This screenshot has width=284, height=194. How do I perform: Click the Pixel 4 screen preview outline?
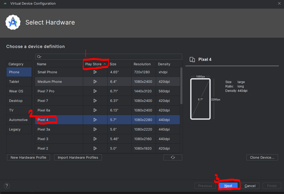(200, 99)
